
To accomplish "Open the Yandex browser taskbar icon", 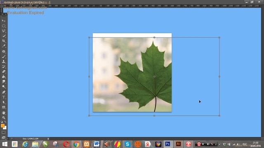I will pos(148,144).
